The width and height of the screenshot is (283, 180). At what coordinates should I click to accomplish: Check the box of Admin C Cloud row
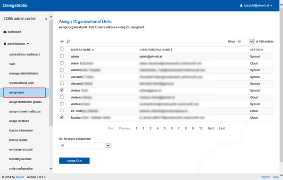tap(62, 63)
